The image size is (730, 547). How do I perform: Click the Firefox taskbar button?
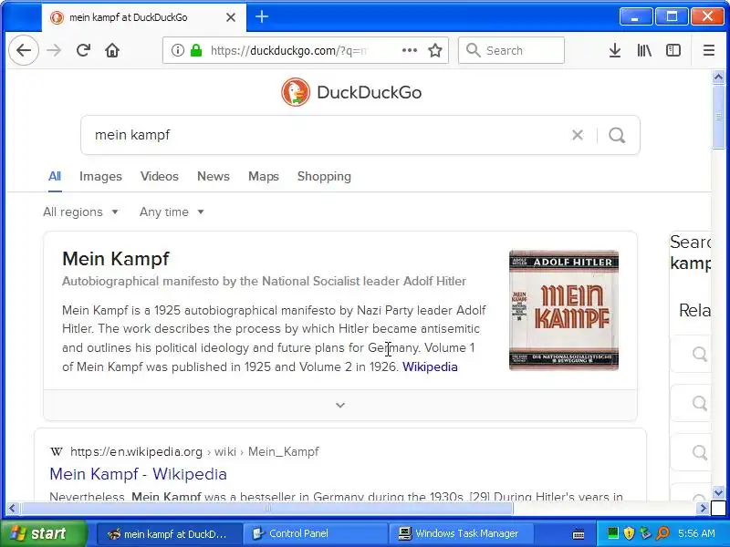coord(169,533)
